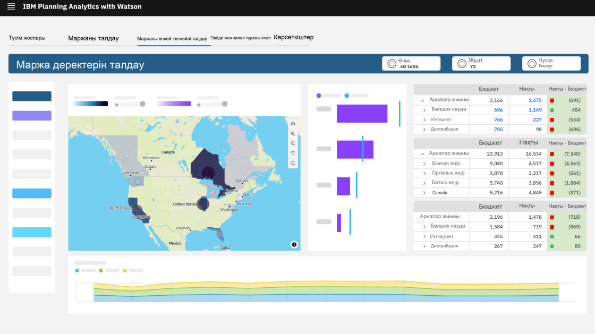Click the cell 23,913
Image resolution: width=595 pixels, height=334 pixels.
click(x=495, y=154)
